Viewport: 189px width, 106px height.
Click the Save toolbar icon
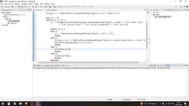[6, 7]
